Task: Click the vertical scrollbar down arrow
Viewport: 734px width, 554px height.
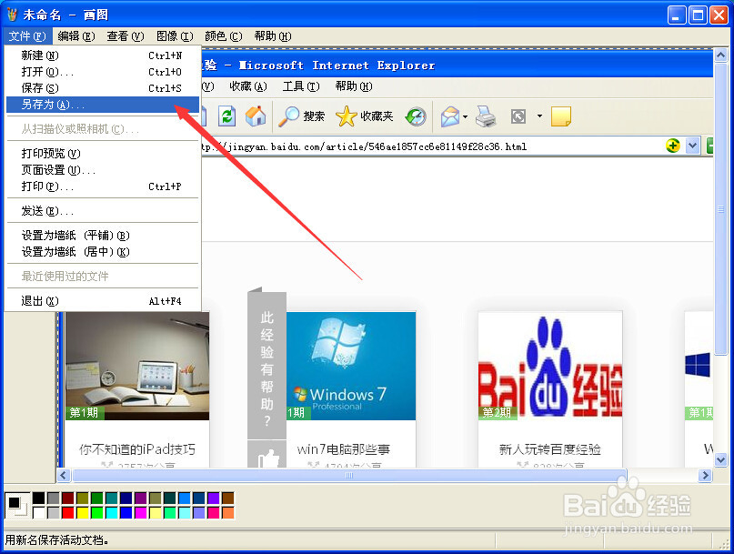Action: (x=720, y=460)
